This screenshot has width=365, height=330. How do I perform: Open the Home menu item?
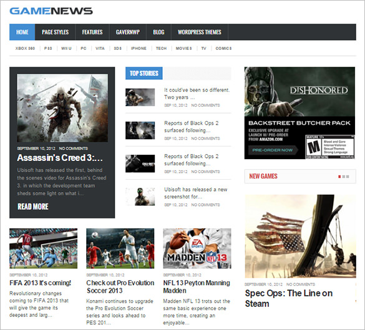click(22, 32)
